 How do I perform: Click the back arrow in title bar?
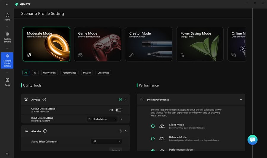click(7, 4)
